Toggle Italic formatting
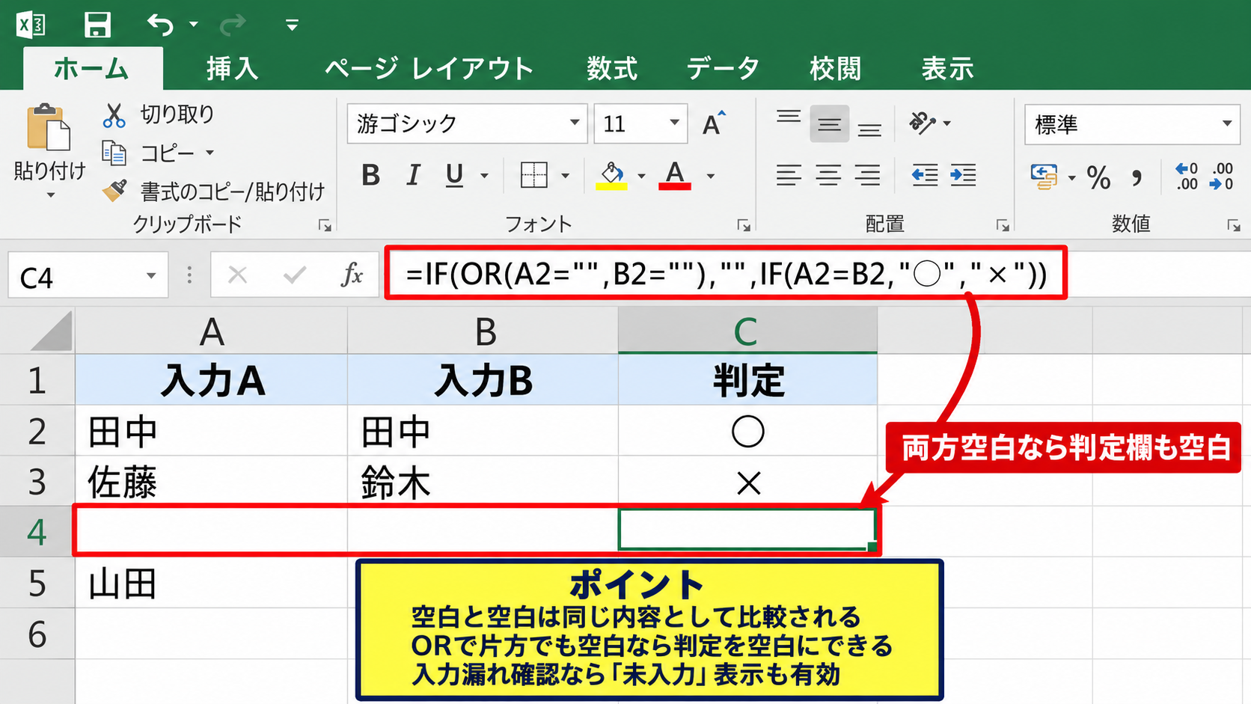The image size is (1251, 704). [412, 176]
